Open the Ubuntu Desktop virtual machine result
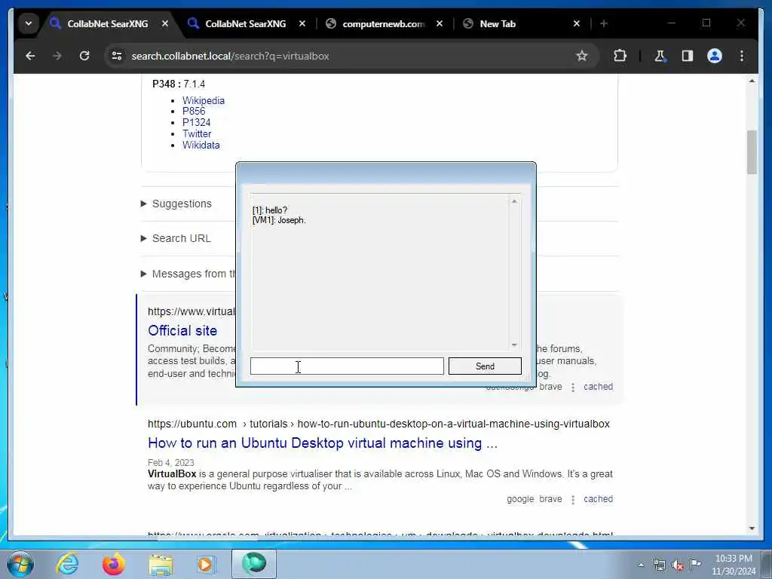The height and width of the screenshot is (579, 772). [323, 443]
